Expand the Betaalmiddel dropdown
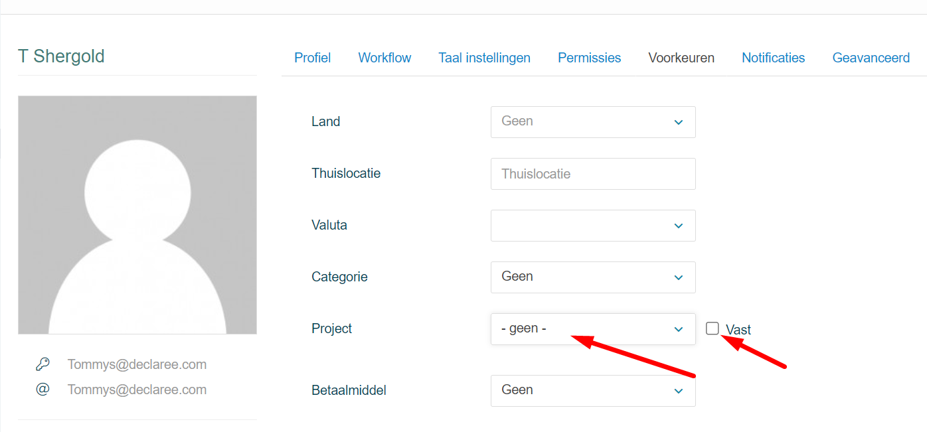This screenshot has width=927, height=432. 592,390
